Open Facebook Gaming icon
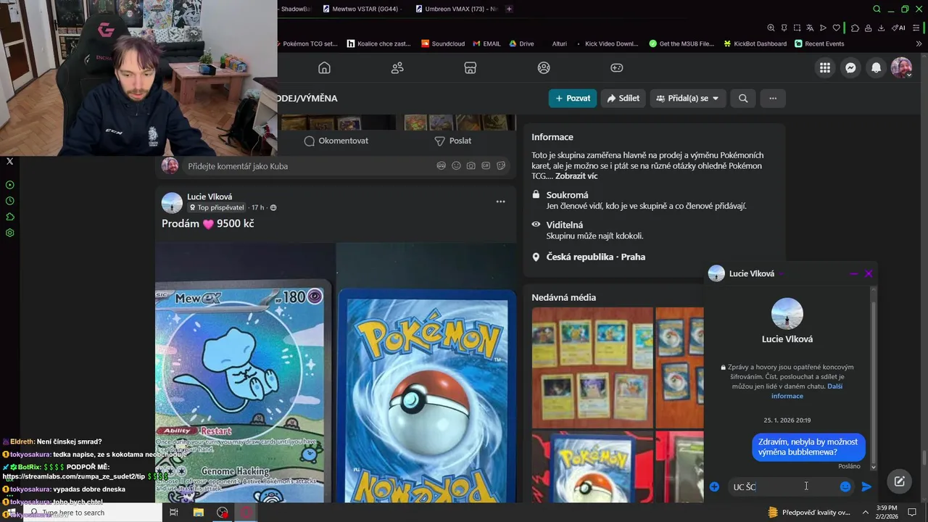The height and width of the screenshot is (522, 928). (x=617, y=67)
